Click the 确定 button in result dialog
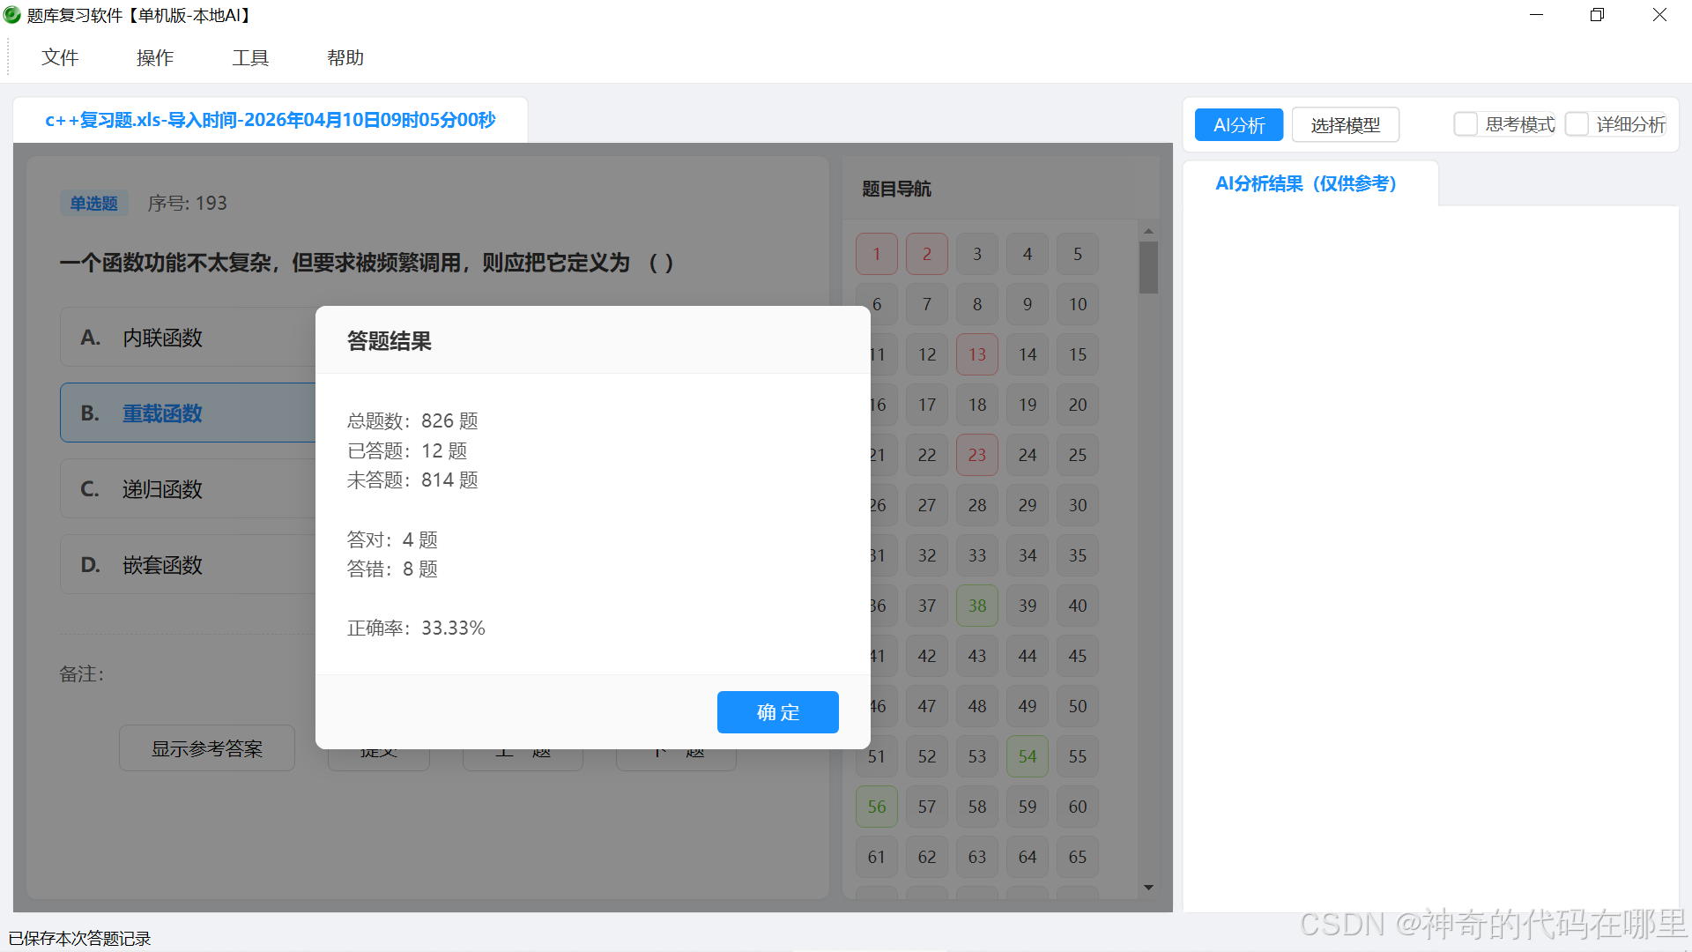Image resolution: width=1692 pixels, height=952 pixels. coord(777,712)
